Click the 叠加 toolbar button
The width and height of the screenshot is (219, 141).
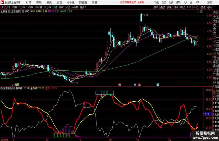coord(163,7)
